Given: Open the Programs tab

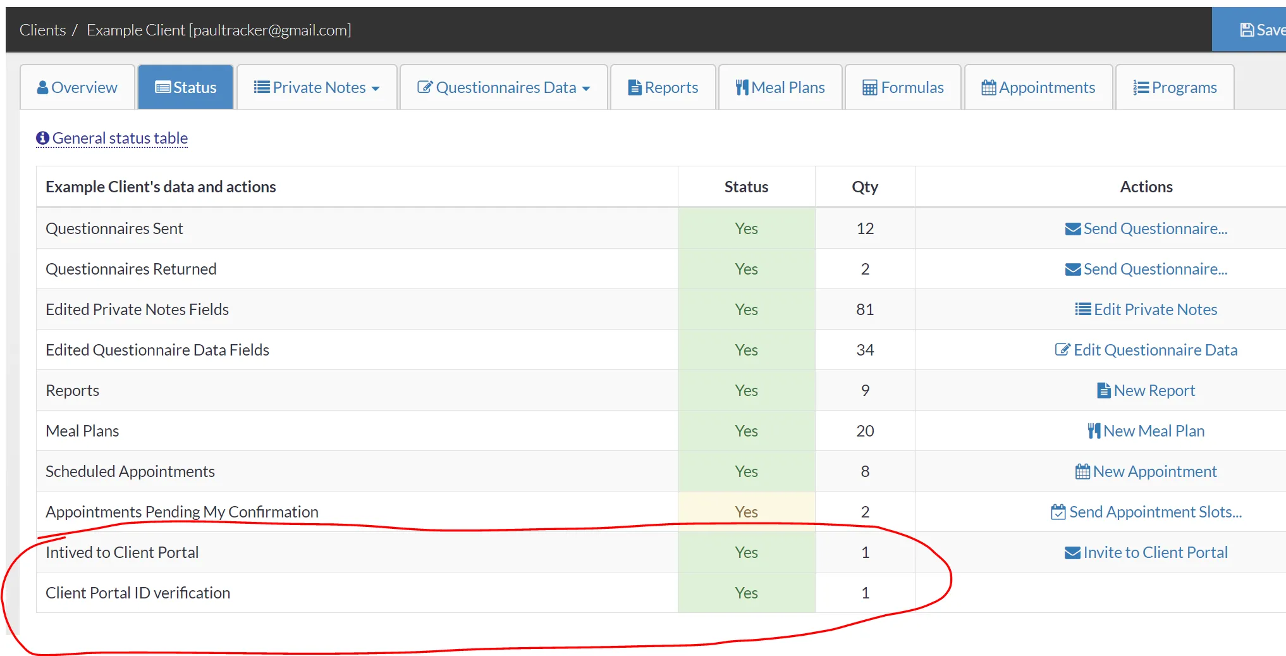Looking at the screenshot, I should point(1175,87).
